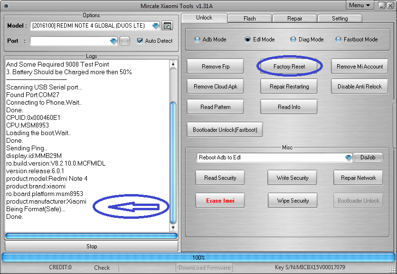Expand the Reboot Adb to Edl dropdown

coord(349,157)
